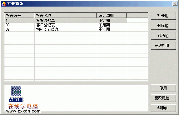Image resolution: width=179 pixels, height=115 pixels.
Task: Sort by 统计周期 column header
Action: point(112,15)
